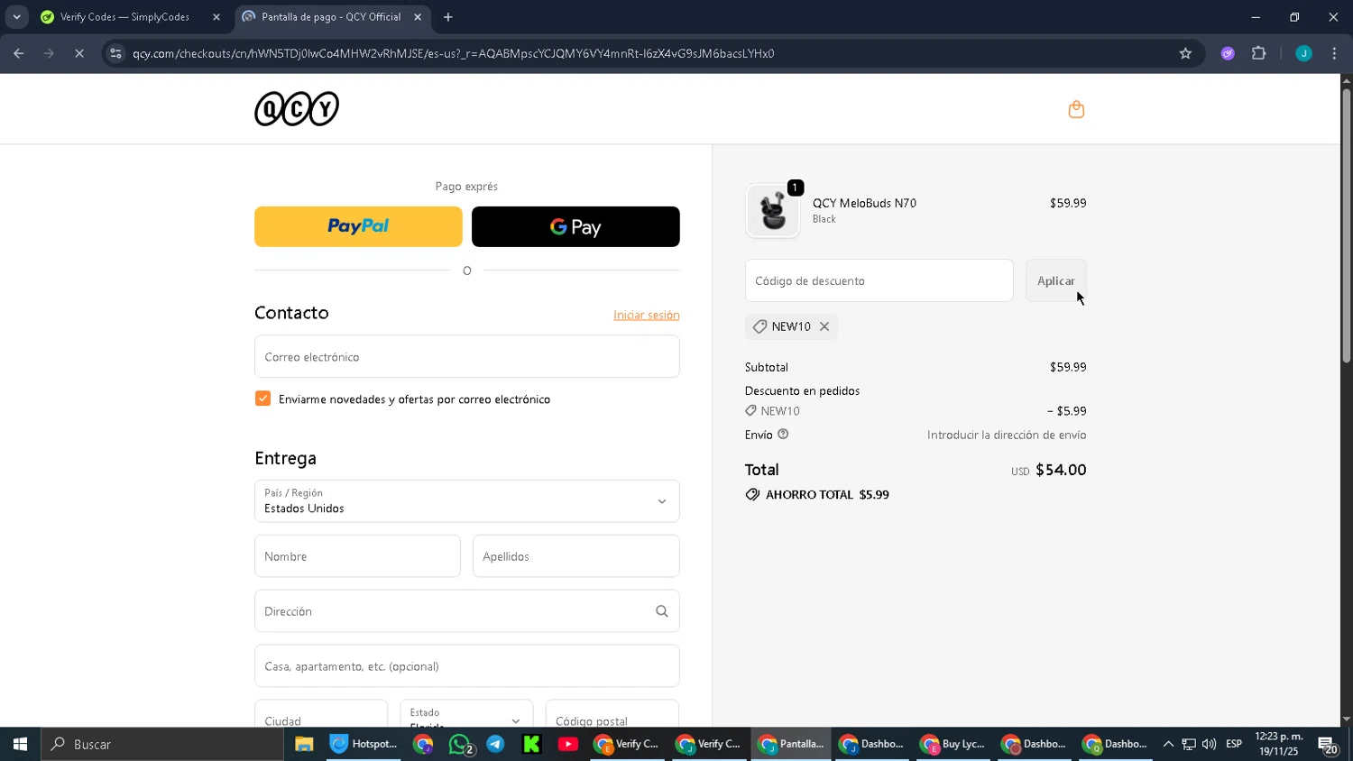
Task: Open the network icon in system tray
Action: 1189,744
